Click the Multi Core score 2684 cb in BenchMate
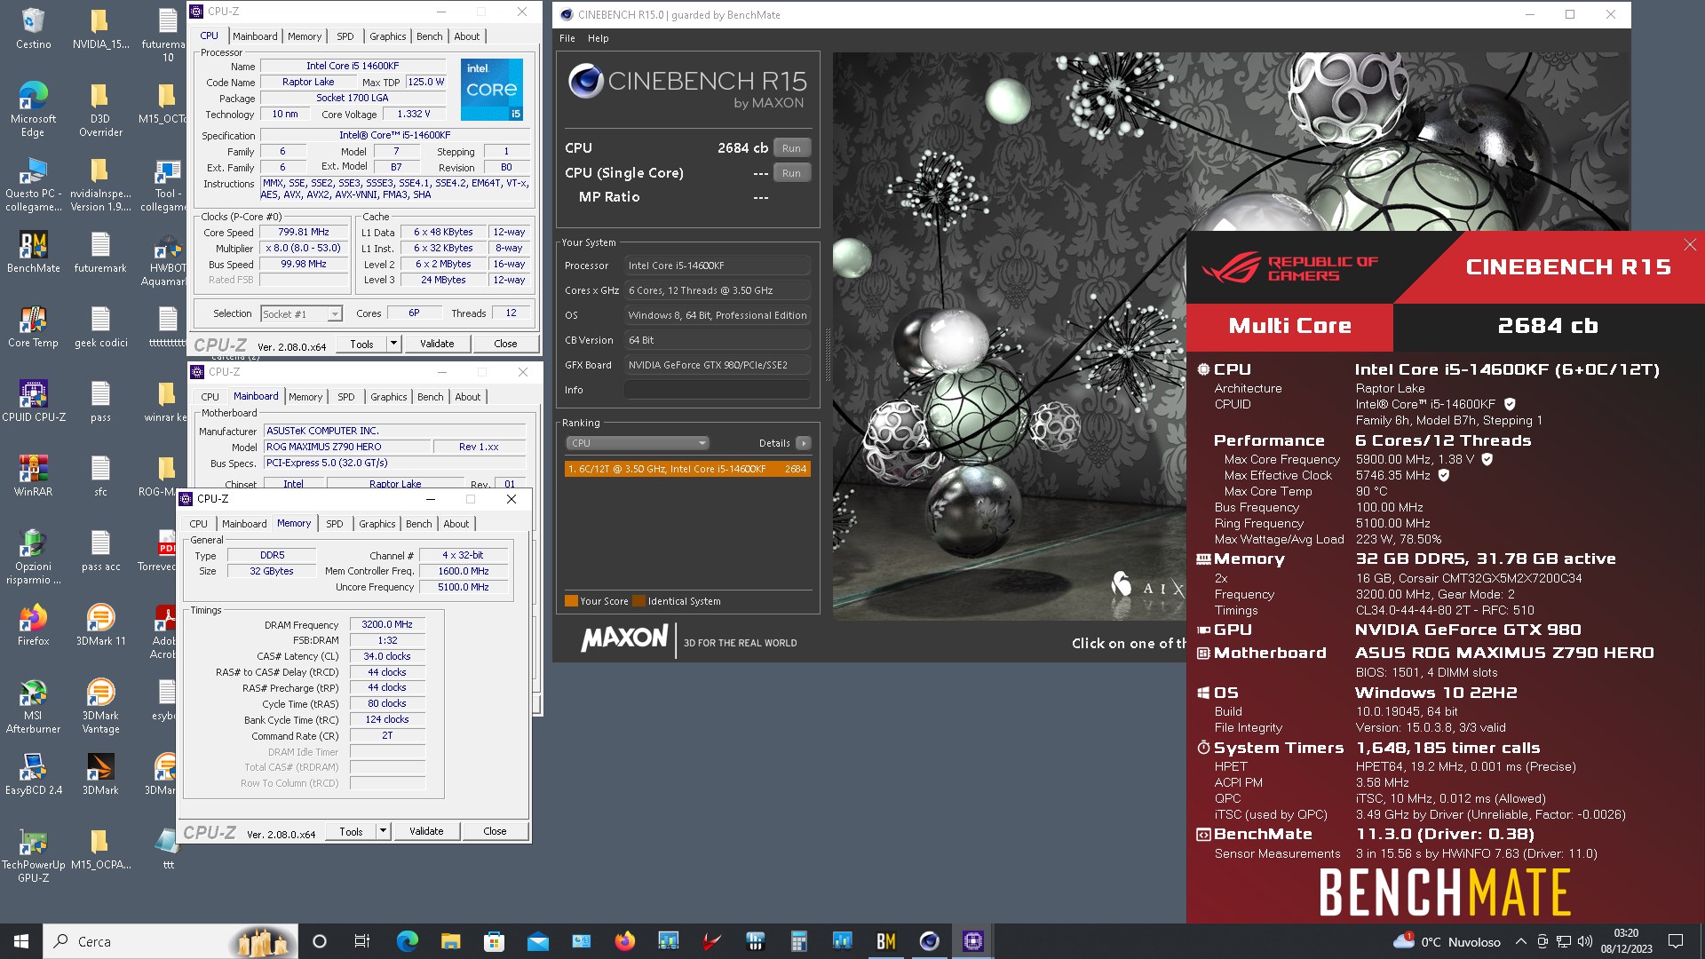The height and width of the screenshot is (959, 1705). (1548, 326)
